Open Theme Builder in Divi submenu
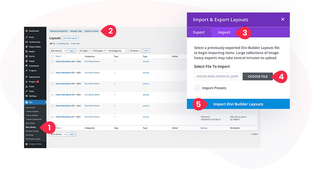Screen dimensions: 312x169 click(x=32, y=115)
